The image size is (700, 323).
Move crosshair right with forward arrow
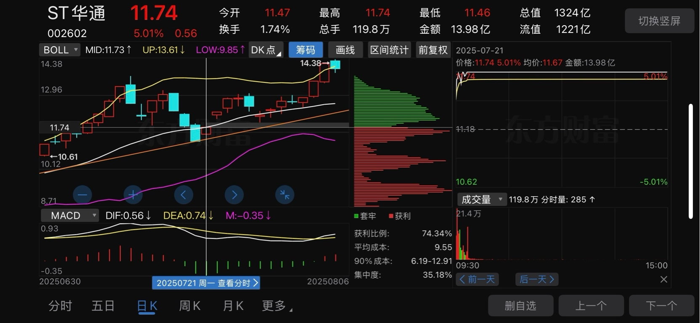pos(234,195)
